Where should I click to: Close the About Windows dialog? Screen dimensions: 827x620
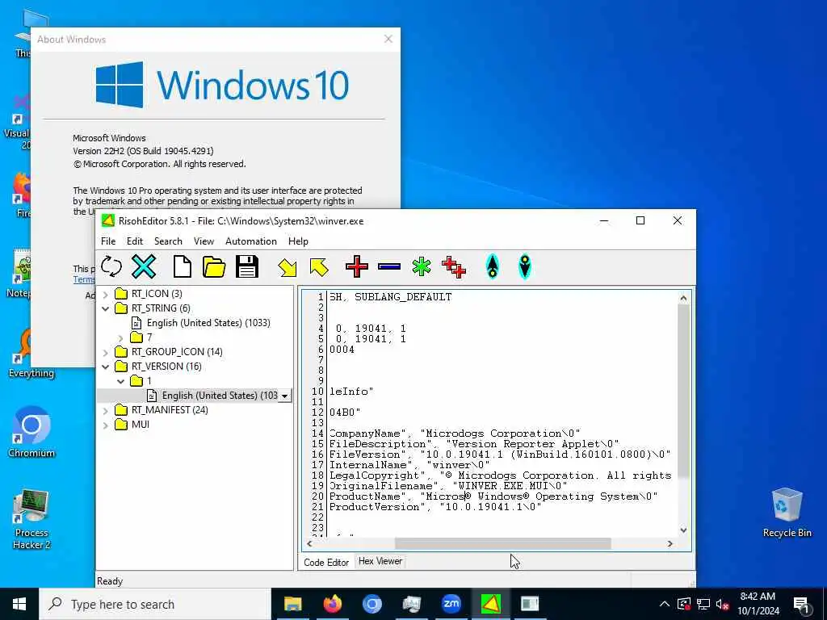[388, 39]
